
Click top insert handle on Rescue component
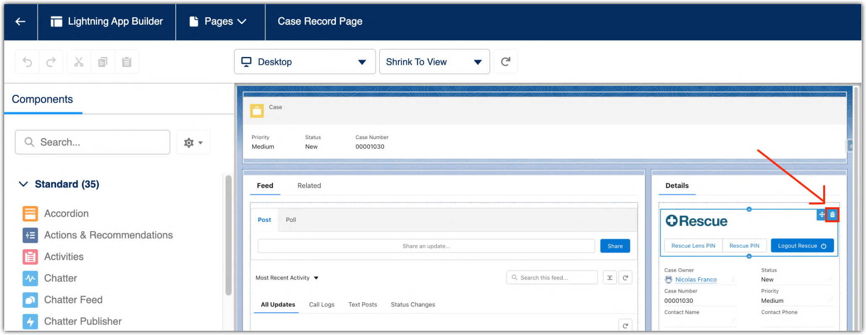[x=749, y=209]
